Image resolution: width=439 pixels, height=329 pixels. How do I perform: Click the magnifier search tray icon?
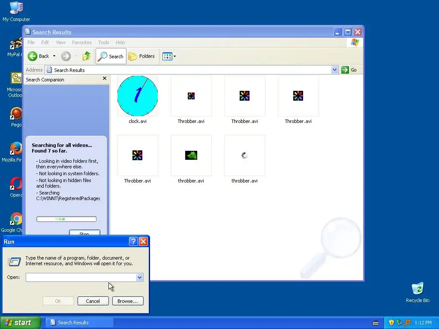408,323
